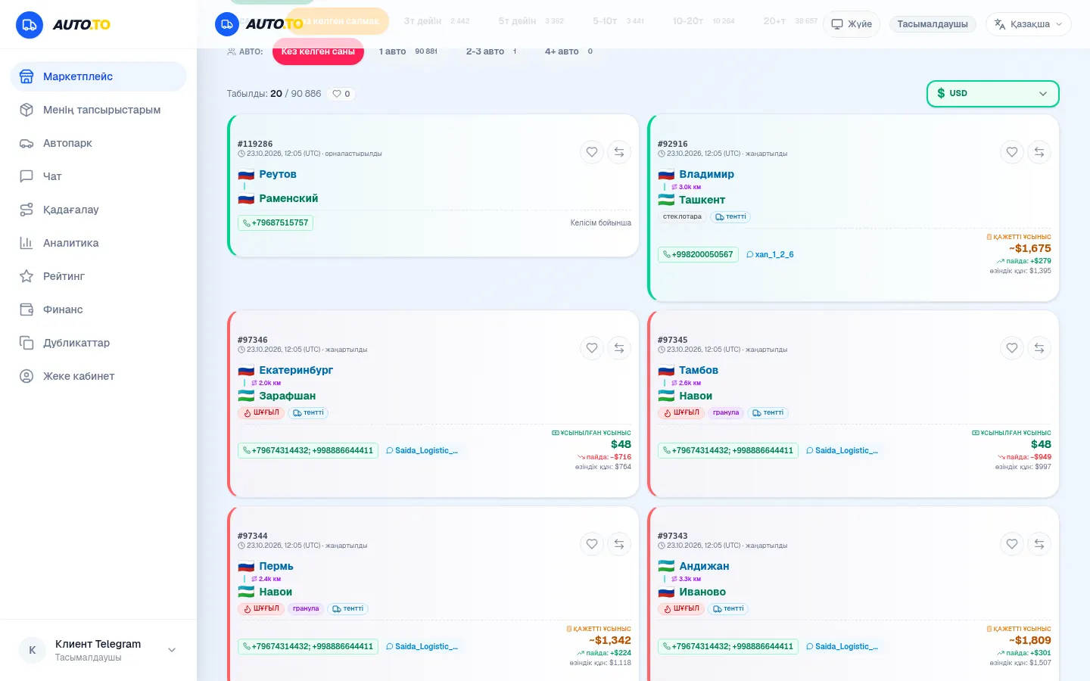The image size is (1090, 681).
Task: Click the swap icon on order #97345
Action: [1039, 348]
